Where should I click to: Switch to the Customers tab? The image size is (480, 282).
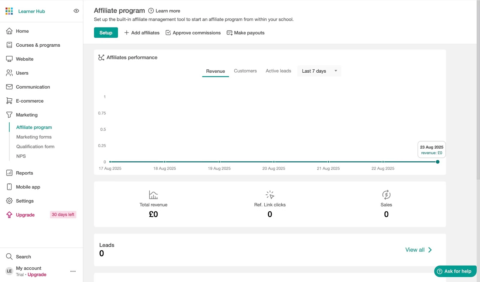tap(245, 71)
